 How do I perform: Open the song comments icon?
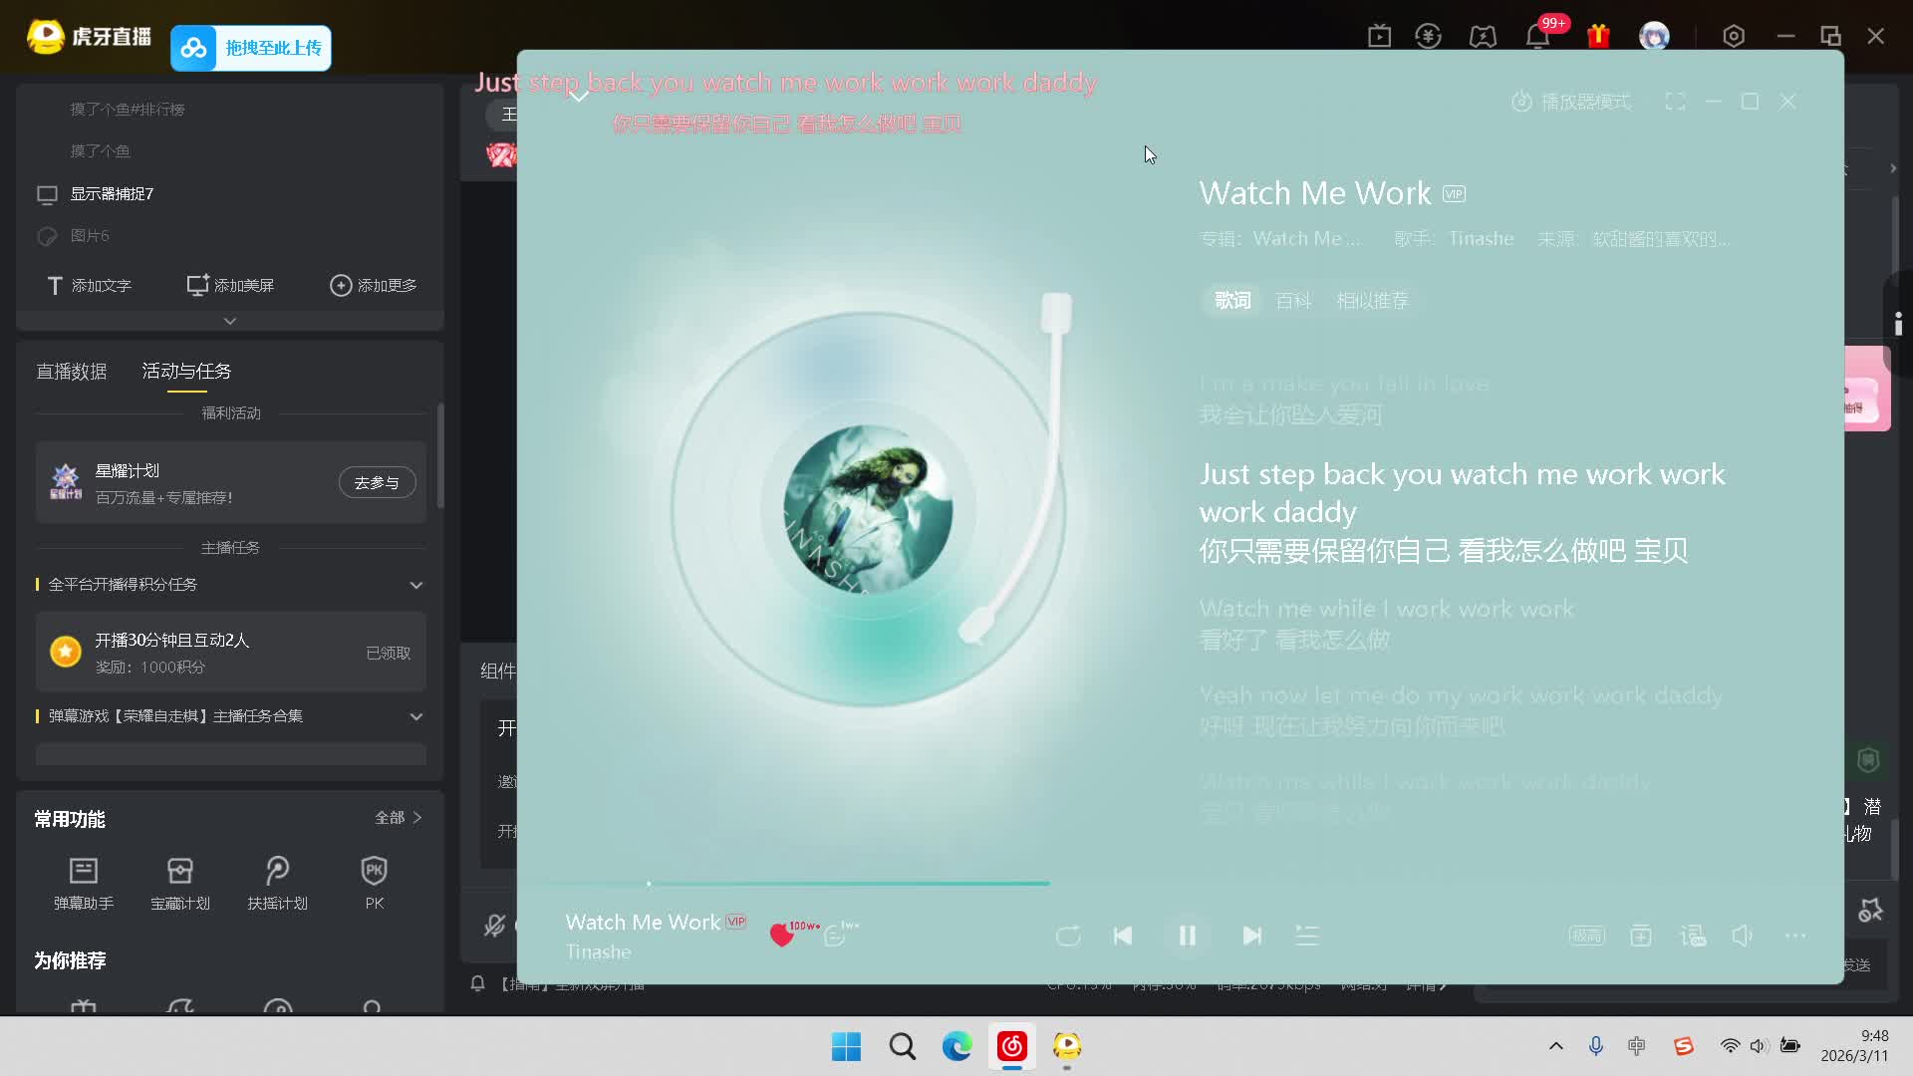point(835,936)
